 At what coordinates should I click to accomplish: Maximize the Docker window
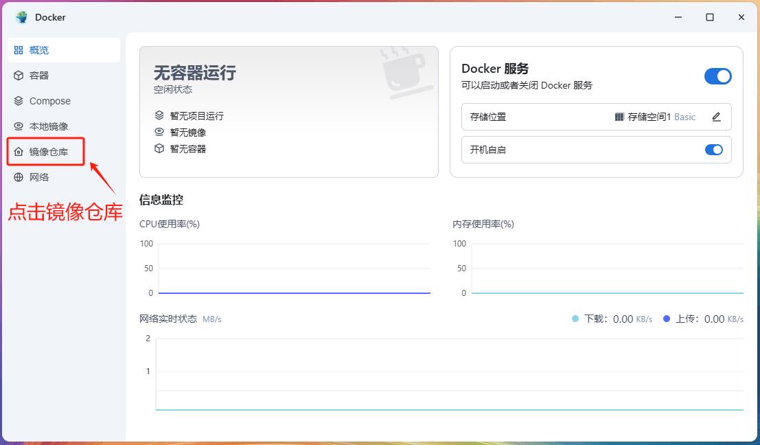click(x=710, y=17)
